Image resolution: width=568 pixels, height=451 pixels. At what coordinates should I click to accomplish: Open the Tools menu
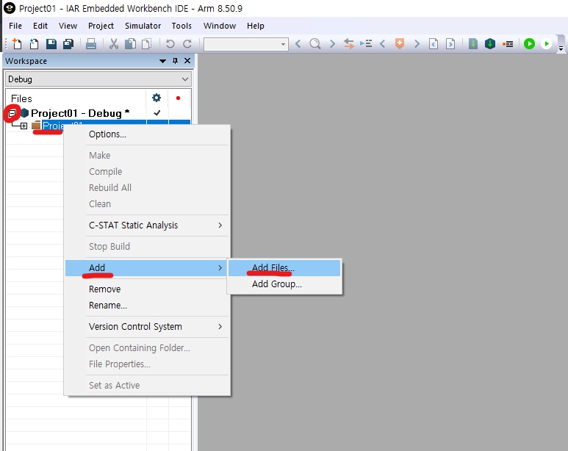181,26
